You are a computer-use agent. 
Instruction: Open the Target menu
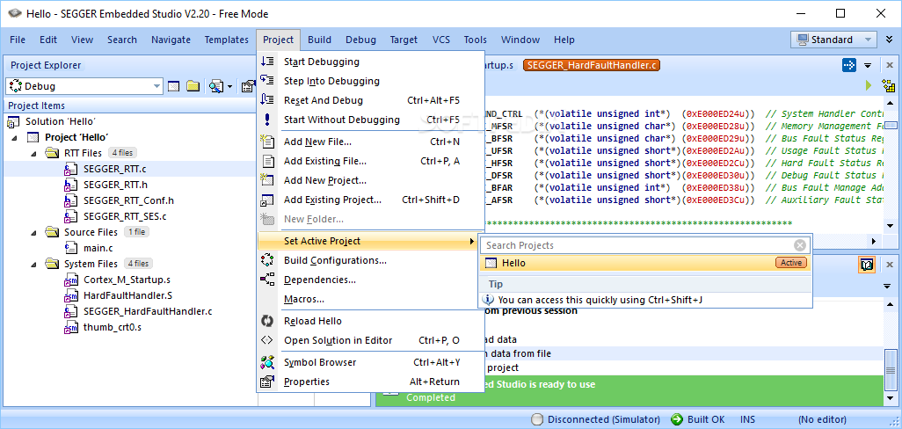tap(404, 40)
